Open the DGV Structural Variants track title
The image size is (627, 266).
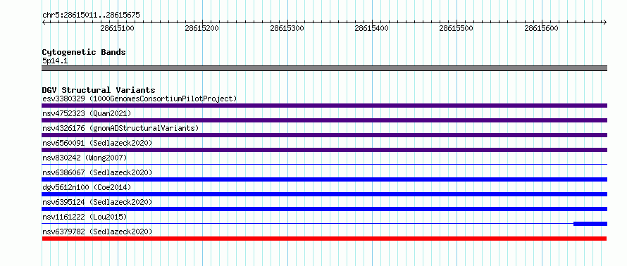(99, 90)
